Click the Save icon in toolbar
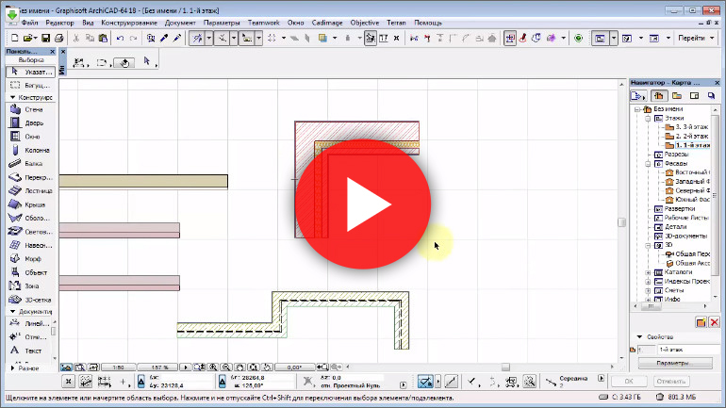The image size is (726, 408). [x=45, y=38]
